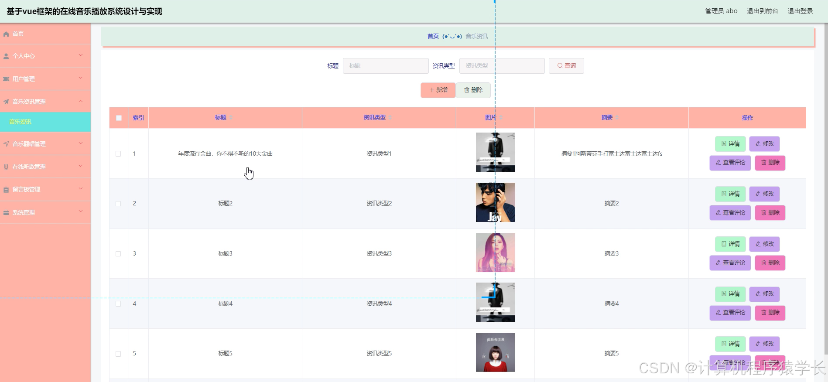Viewport: 828px width, 382px height.
Task: Open the 在线听歌管理 sidebar menu
Action: click(45, 167)
